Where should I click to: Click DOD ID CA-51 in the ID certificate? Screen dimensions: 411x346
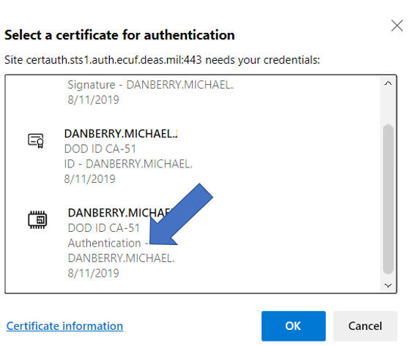click(100, 149)
